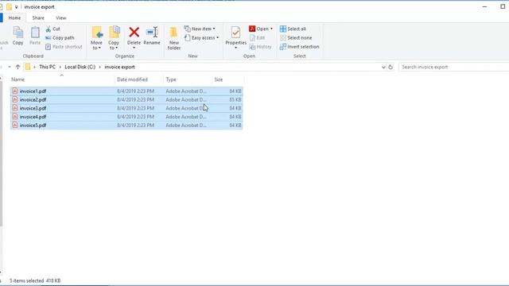Viewport: 509px width, 286px height.
Task: Open the address bar folder icon
Action: click(28, 67)
